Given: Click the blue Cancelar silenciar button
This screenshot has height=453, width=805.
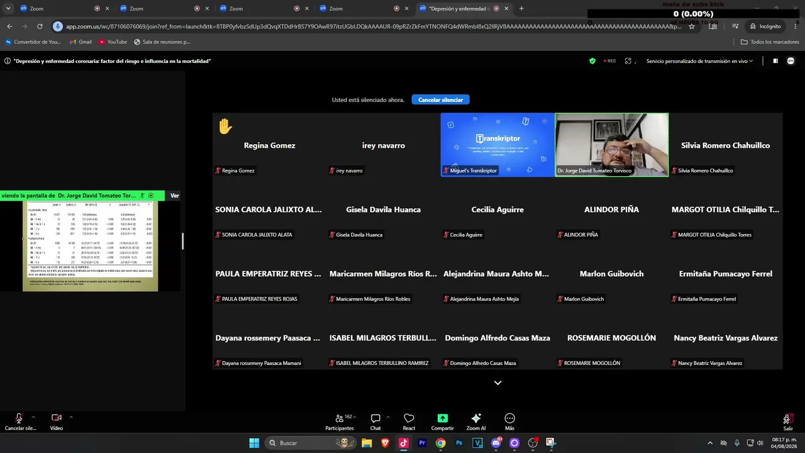Looking at the screenshot, I should click(440, 99).
